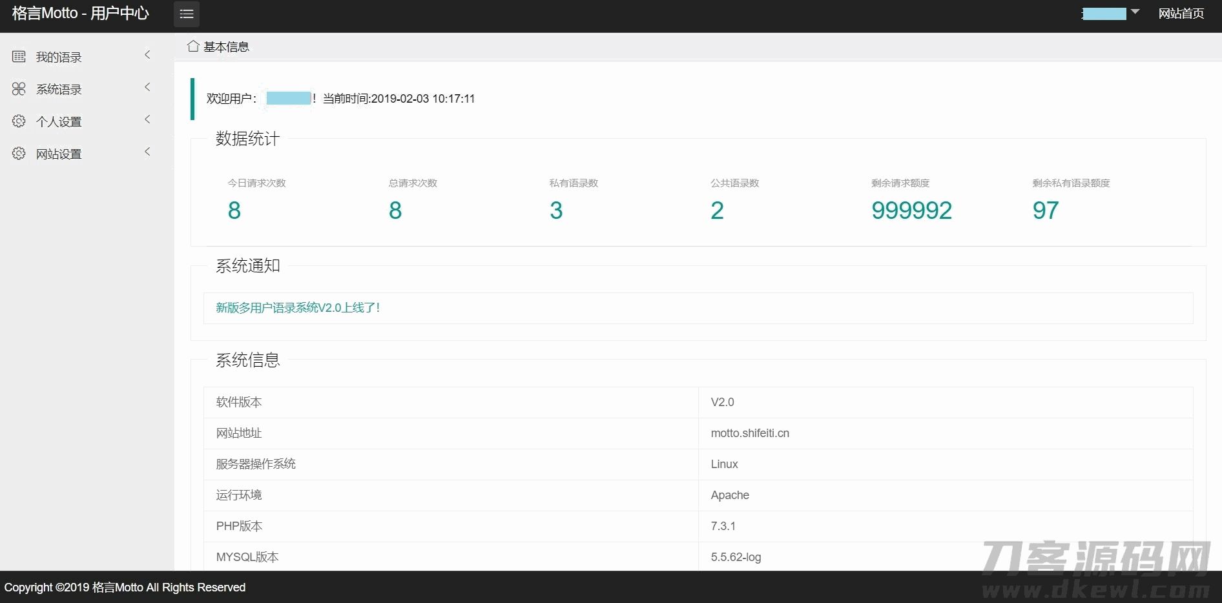Open the user account dropdown in header
Viewport: 1222px width, 603px height.
pos(1110,14)
